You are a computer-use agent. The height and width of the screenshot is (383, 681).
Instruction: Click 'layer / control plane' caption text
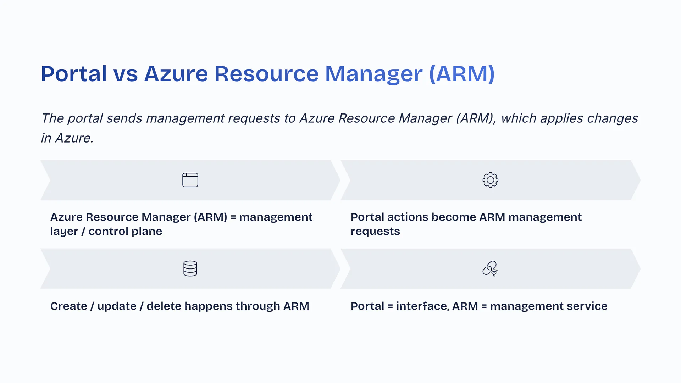click(x=106, y=231)
